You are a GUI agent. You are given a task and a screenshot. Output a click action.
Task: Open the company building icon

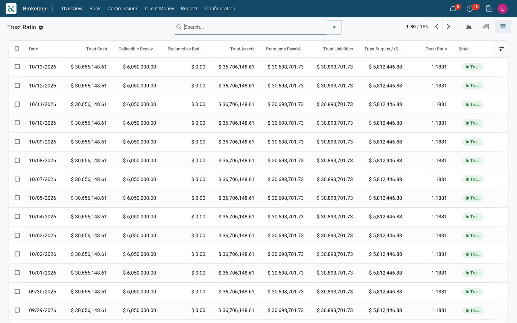click(489, 9)
